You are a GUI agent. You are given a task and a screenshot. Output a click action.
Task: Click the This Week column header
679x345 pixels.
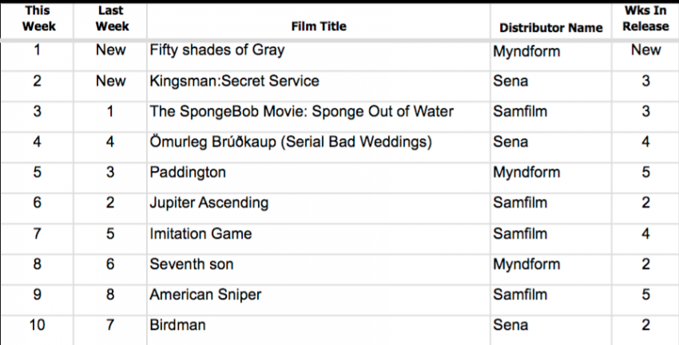[38, 18]
